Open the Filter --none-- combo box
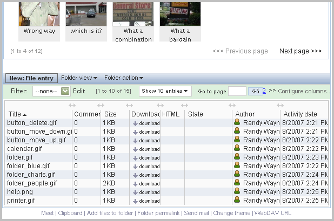The height and width of the screenshot is (221, 334). 51,91
